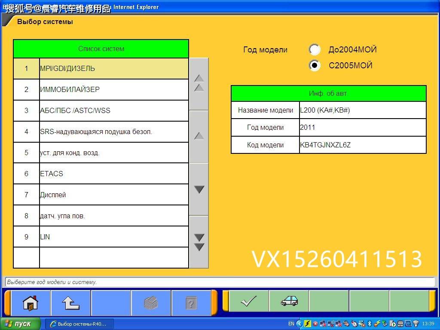Viewport: 440px width, 330px height.
Task: Move list down with single down arrow
Action: 199,189
